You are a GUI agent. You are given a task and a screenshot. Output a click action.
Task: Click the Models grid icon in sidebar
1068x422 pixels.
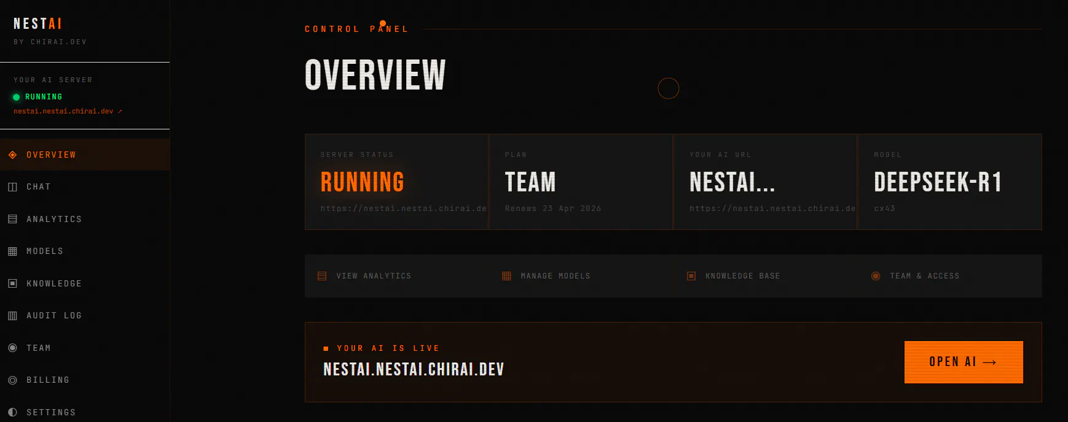coord(12,251)
